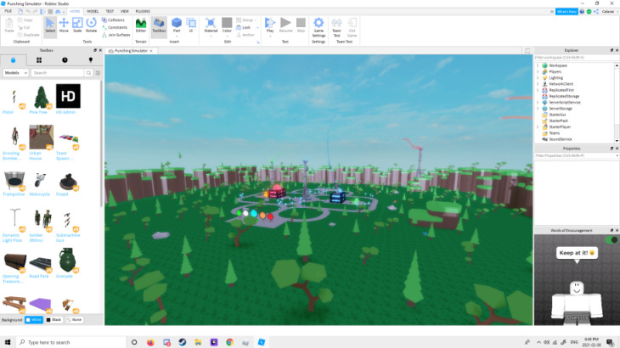Click the Paste clipboard button
Screen dimensions: 620x348
pyautogui.click(x=9, y=25)
